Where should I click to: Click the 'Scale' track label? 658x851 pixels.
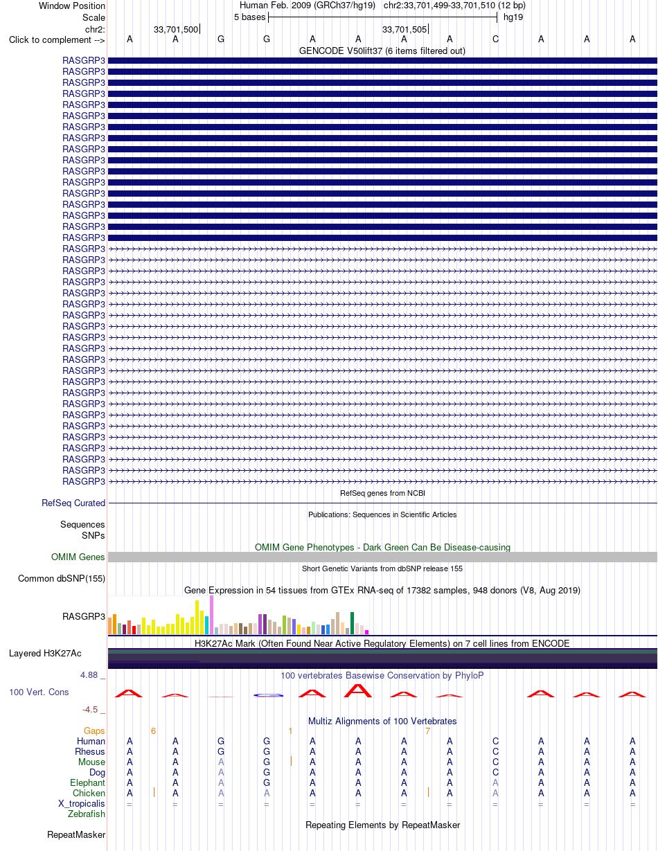click(94, 17)
